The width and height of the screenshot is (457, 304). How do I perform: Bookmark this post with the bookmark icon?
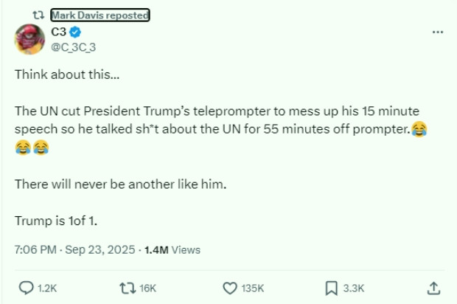[x=332, y=287]
